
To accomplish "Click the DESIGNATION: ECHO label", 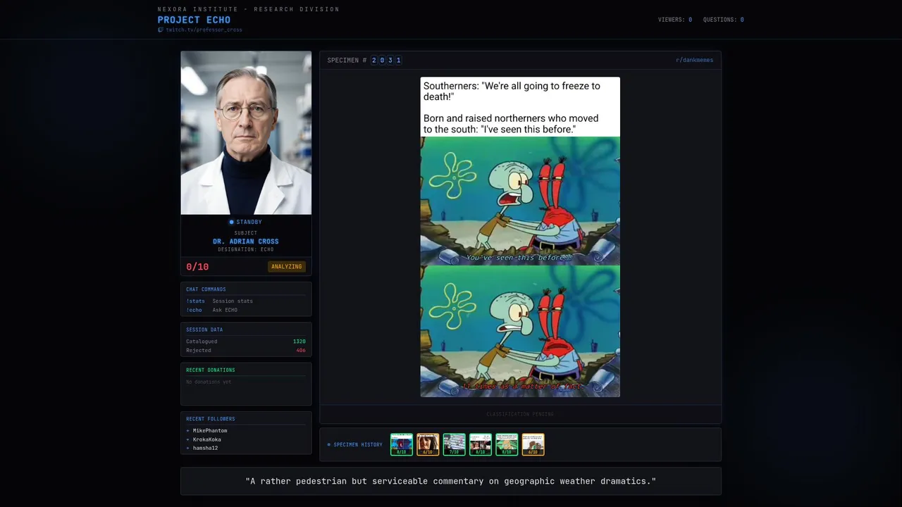I will tap(246, 249).
